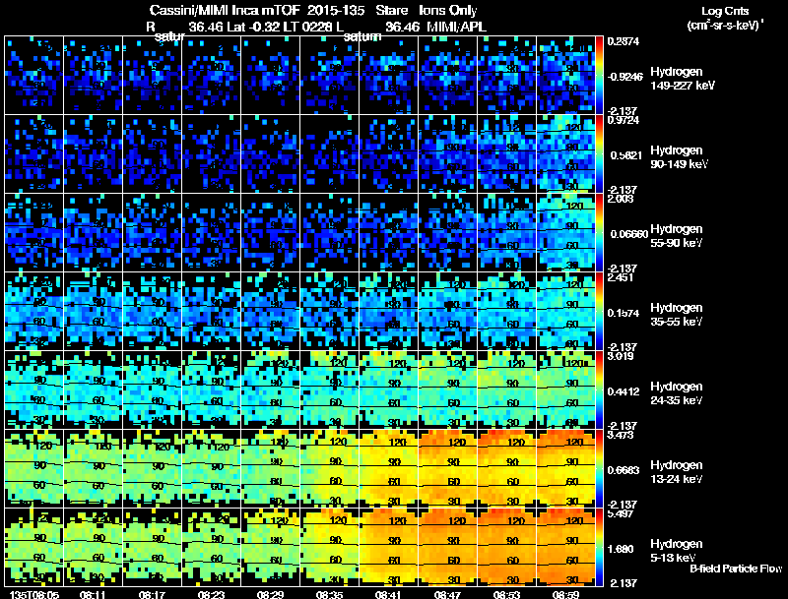788x599 pixels.
Task: Open the 35-55 keV panel at 08:41
Action: tap(388, 311)
